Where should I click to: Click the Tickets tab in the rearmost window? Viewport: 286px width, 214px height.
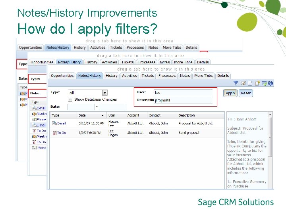(x=116, y=48)
